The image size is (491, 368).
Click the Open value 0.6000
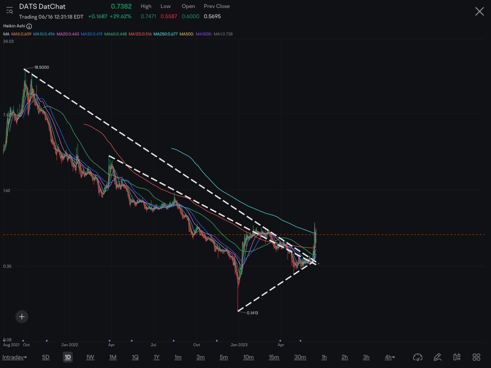(x=191, y=17)
